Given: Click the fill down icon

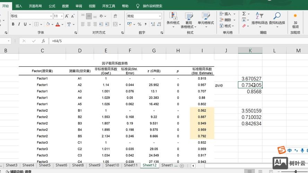Looking at the screenshot, I should coord(244,20).
